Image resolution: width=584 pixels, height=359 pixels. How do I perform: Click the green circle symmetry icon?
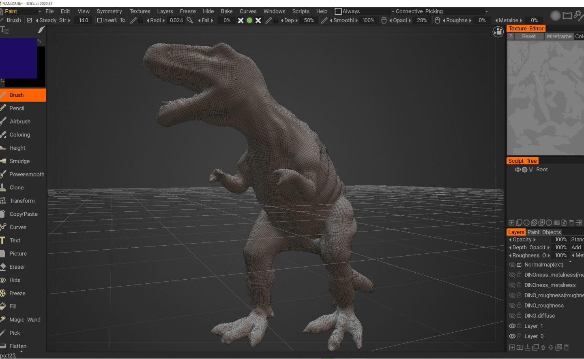tap(249, 20)
